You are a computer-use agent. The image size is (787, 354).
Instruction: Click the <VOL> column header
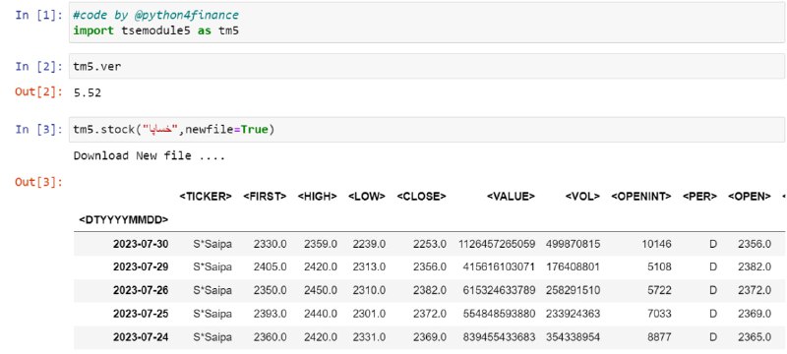(x=582, y=197)
